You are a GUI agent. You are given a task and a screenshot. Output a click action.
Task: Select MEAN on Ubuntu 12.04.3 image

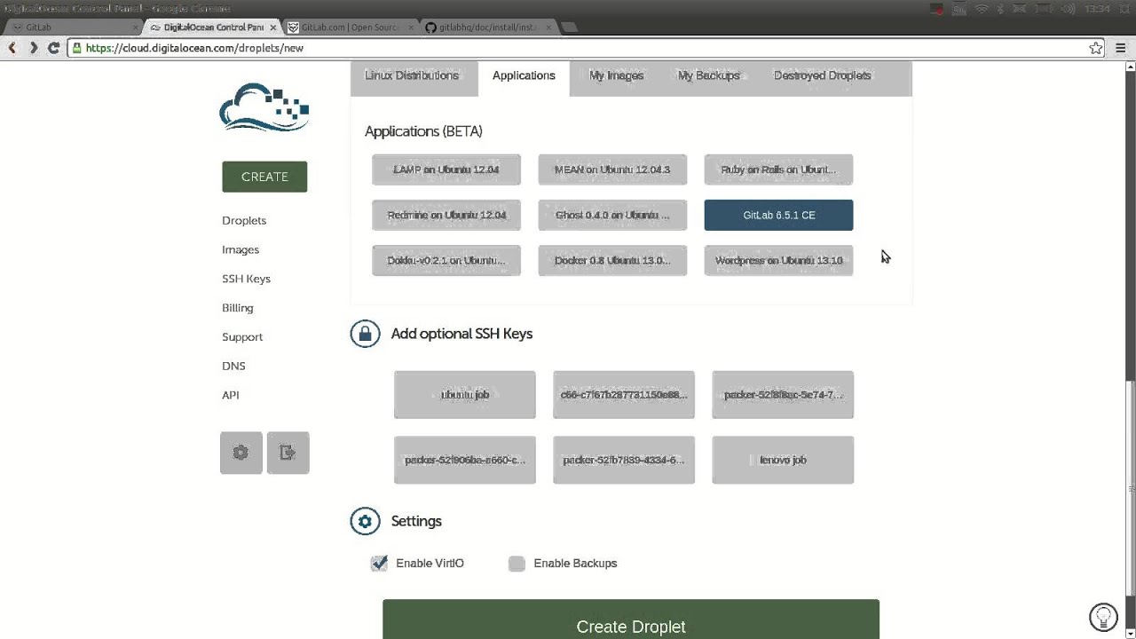tap(612, 170)
